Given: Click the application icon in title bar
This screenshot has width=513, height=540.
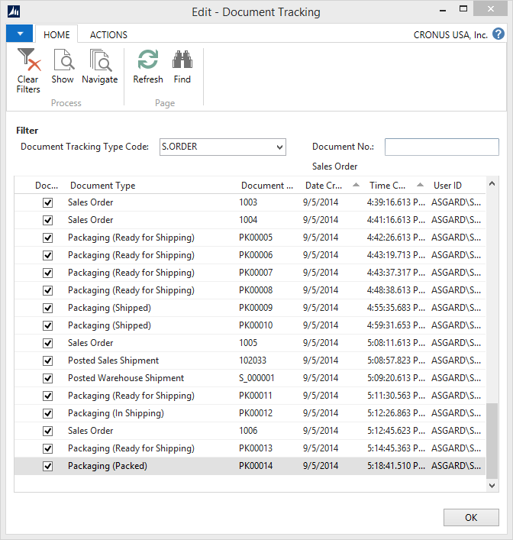Looking at the screenshot, I should click(14, 11).
